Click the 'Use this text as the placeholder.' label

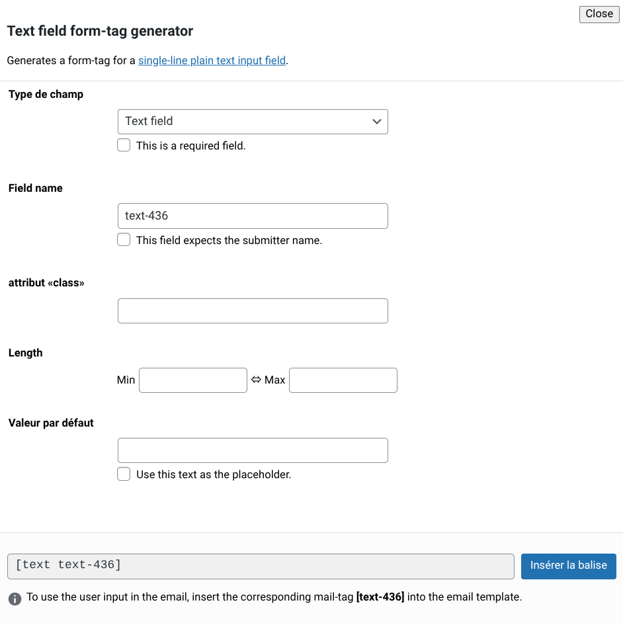tap(213, 475)
